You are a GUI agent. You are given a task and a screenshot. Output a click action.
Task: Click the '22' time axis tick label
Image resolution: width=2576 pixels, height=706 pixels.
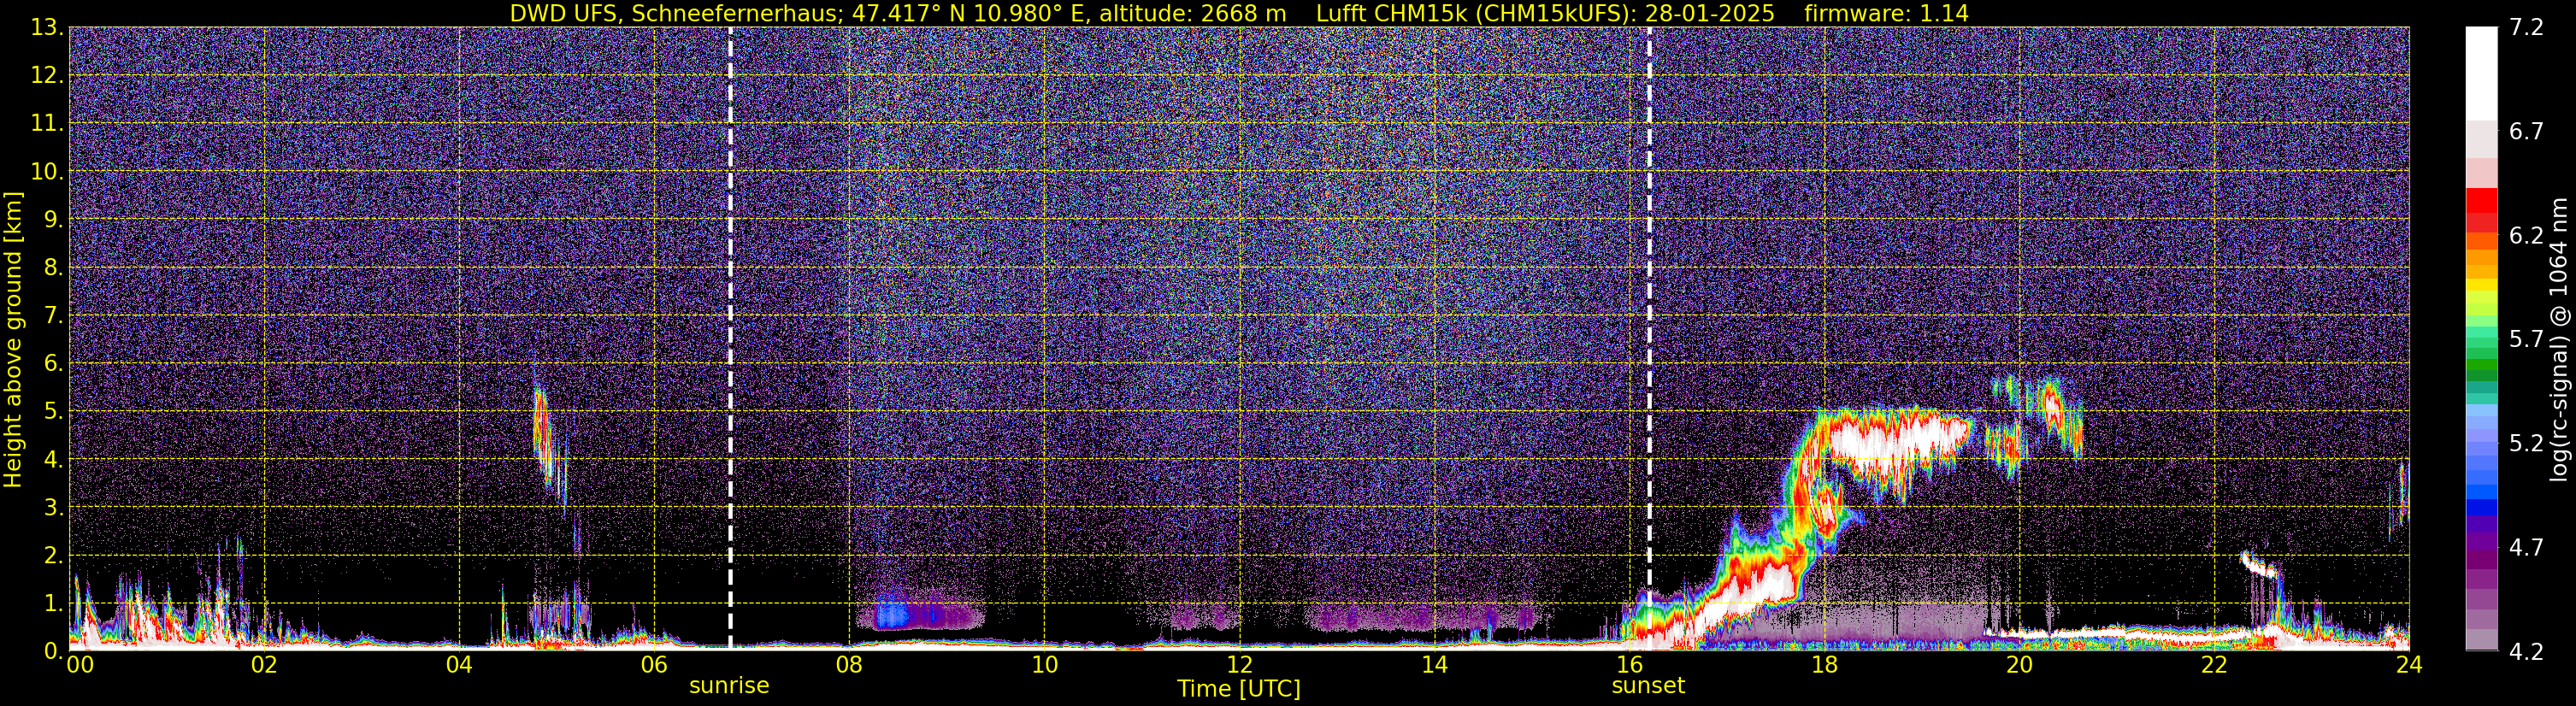coord(2214,666)
